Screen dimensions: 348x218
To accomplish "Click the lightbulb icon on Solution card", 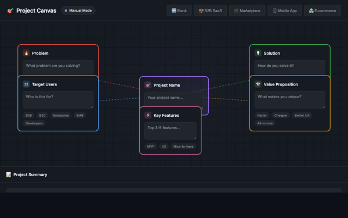I will 258,53.
